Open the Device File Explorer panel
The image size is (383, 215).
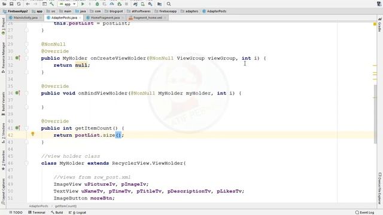coord(379,188)
